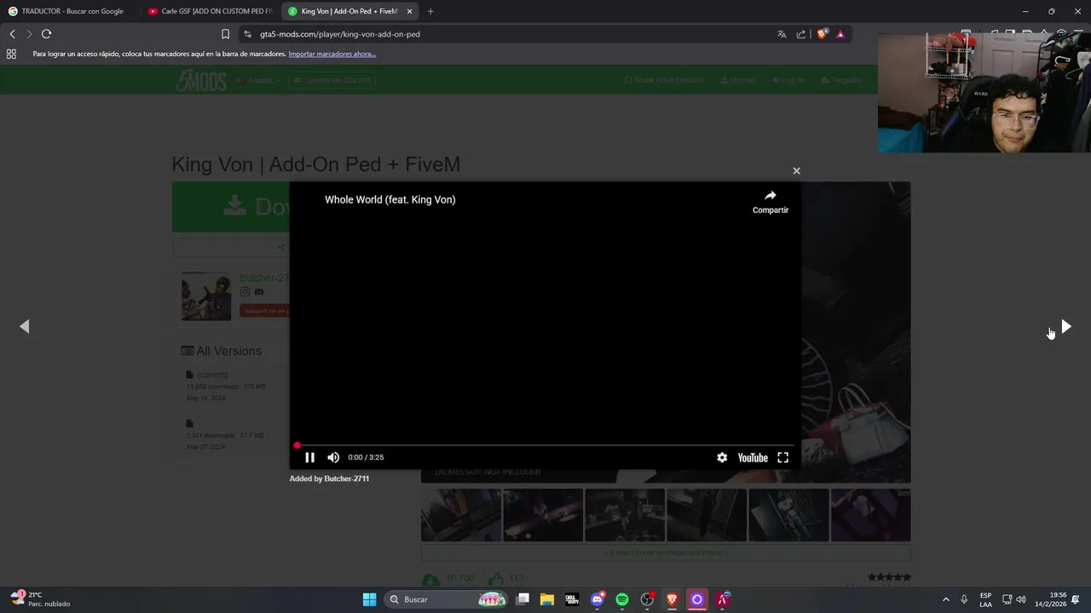Open the notifications bell
The width and height of the screenshot is (1091, 613).
(1077, 599)
